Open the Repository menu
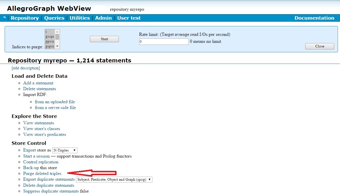 (25, 18)
